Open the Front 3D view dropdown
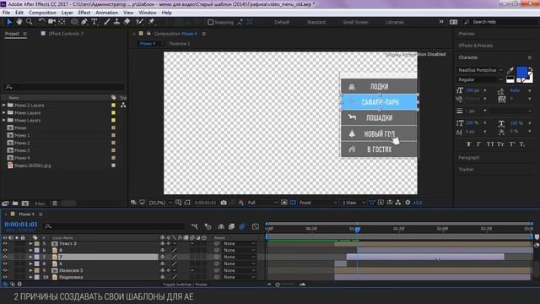Screen dimensions: 540x304 pos(318,203)
